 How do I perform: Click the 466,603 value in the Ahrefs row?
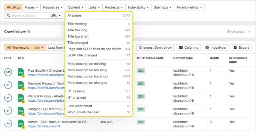pyautogui.click(x=106, y=122)
